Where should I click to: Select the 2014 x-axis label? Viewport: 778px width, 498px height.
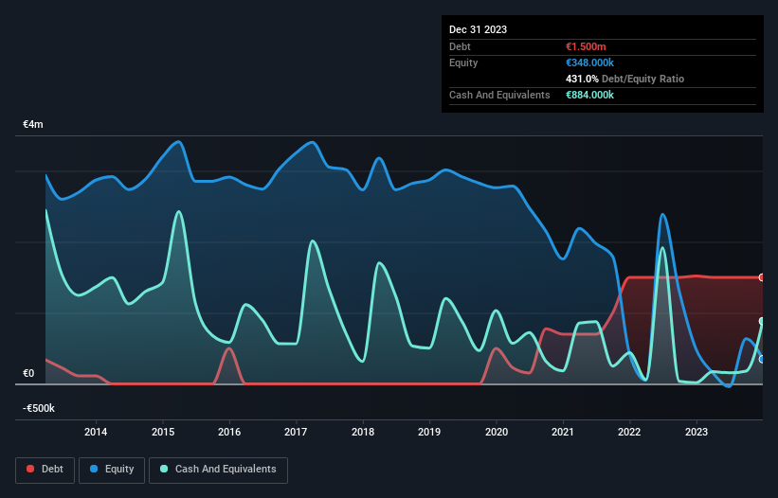tap(96, 432)
